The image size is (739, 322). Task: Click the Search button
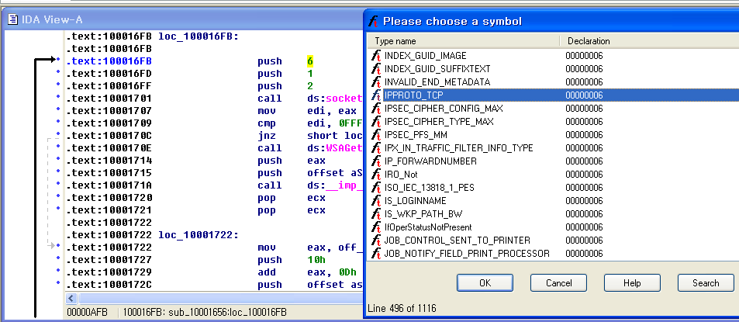[x=706, y=283]
